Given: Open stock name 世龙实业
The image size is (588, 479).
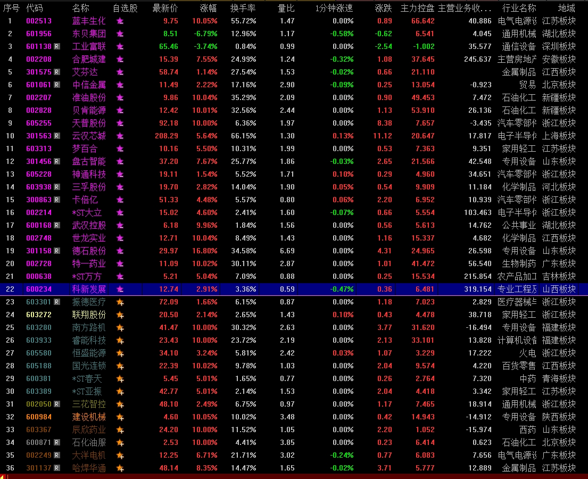Looking at the screenshot, I should click(89, 238).
